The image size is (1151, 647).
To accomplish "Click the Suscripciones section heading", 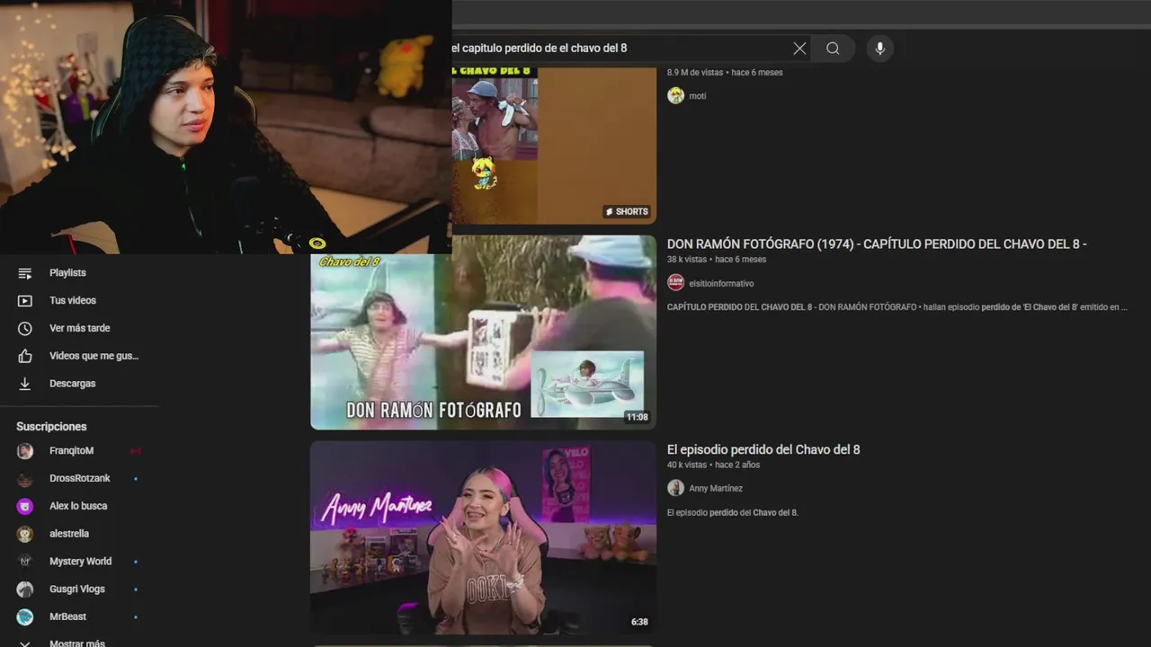I will coord(51,427).
